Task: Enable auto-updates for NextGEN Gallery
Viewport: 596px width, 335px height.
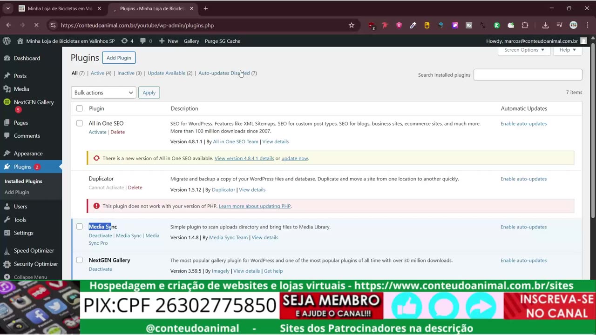Action: click(523, 261)
